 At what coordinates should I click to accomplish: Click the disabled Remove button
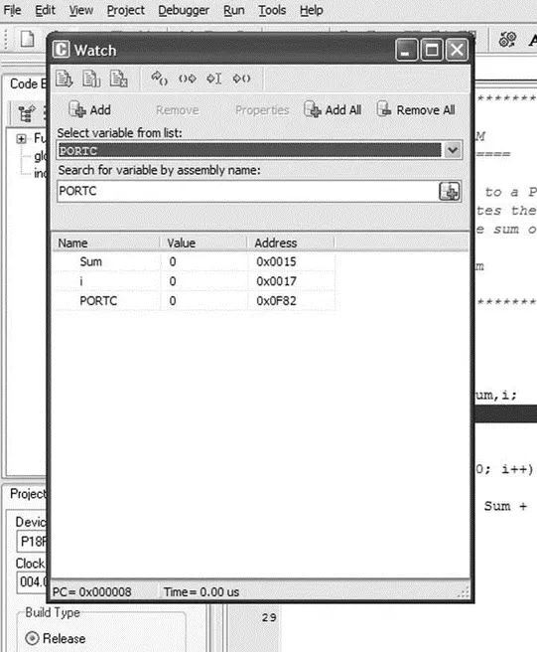(x=178, y=110)
